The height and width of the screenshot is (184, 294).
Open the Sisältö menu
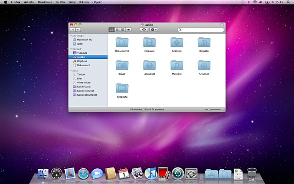click(x=60, y=2)
